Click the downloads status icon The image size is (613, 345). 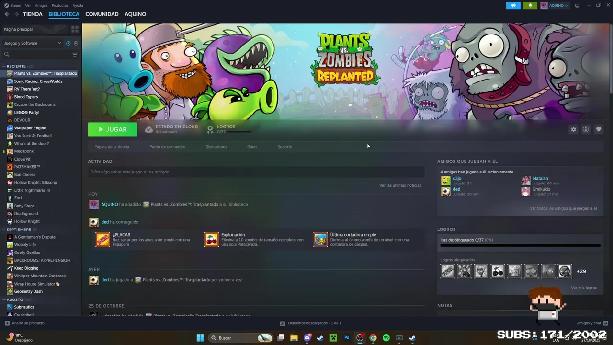coord(283,323)
